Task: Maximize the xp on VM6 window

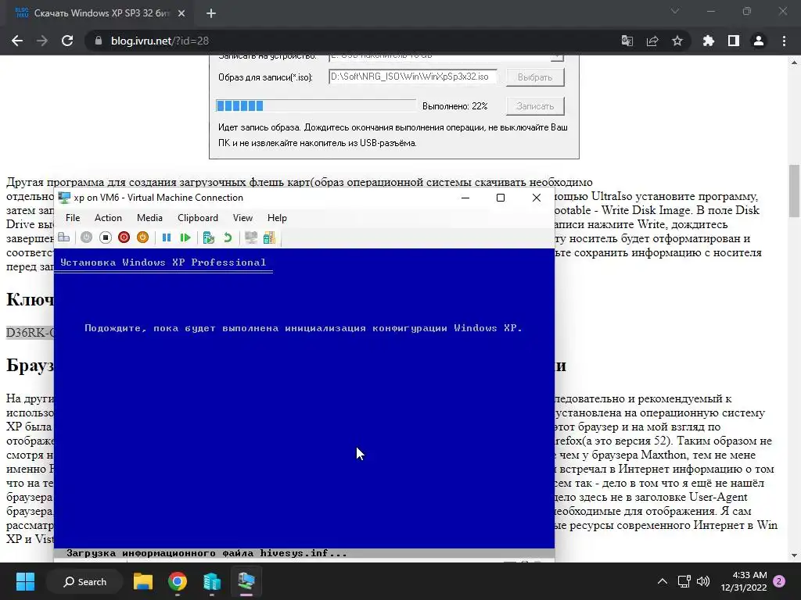Action: coord(501,198)
